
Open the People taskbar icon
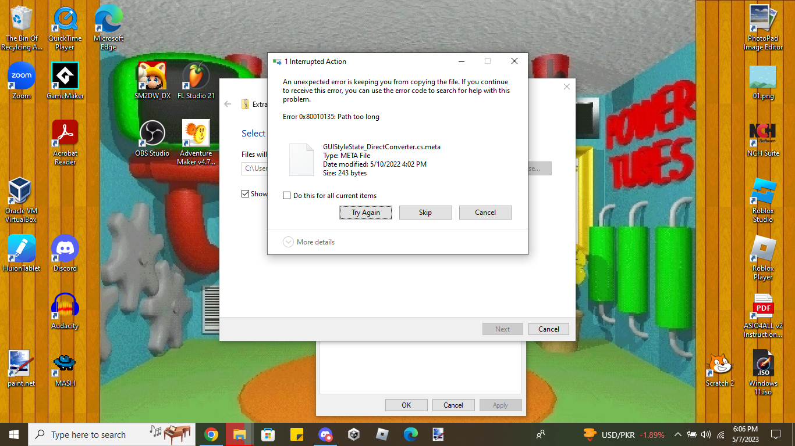[x=541, y=434]
